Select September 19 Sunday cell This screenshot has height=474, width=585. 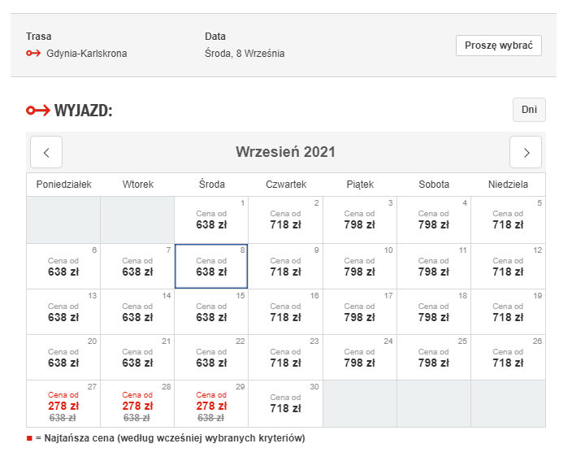(x=508, y=311)
